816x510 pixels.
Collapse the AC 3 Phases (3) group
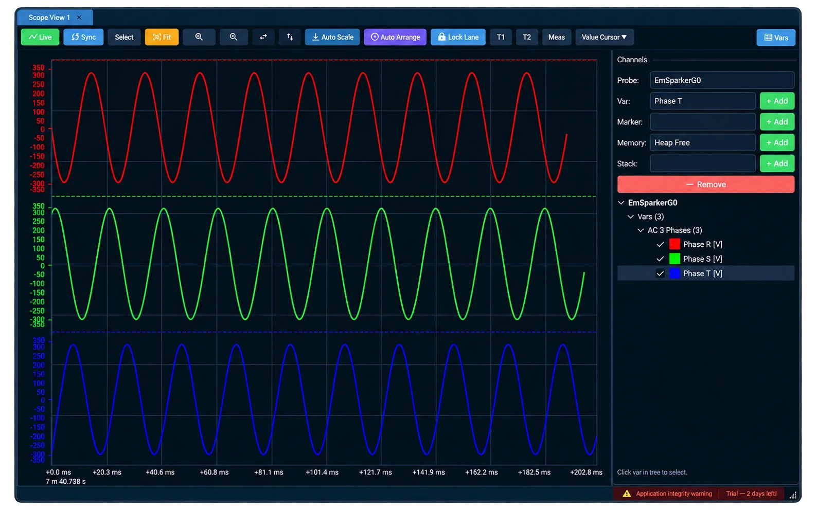point(641,230)
